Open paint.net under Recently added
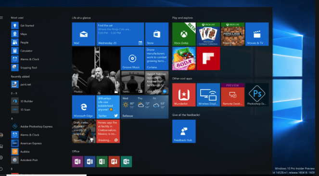Screen dimensions: 319x176 coord(21,84)
